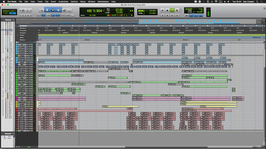Solo the Lead Vox track
The image size is (266, 149).
[30, 109]
